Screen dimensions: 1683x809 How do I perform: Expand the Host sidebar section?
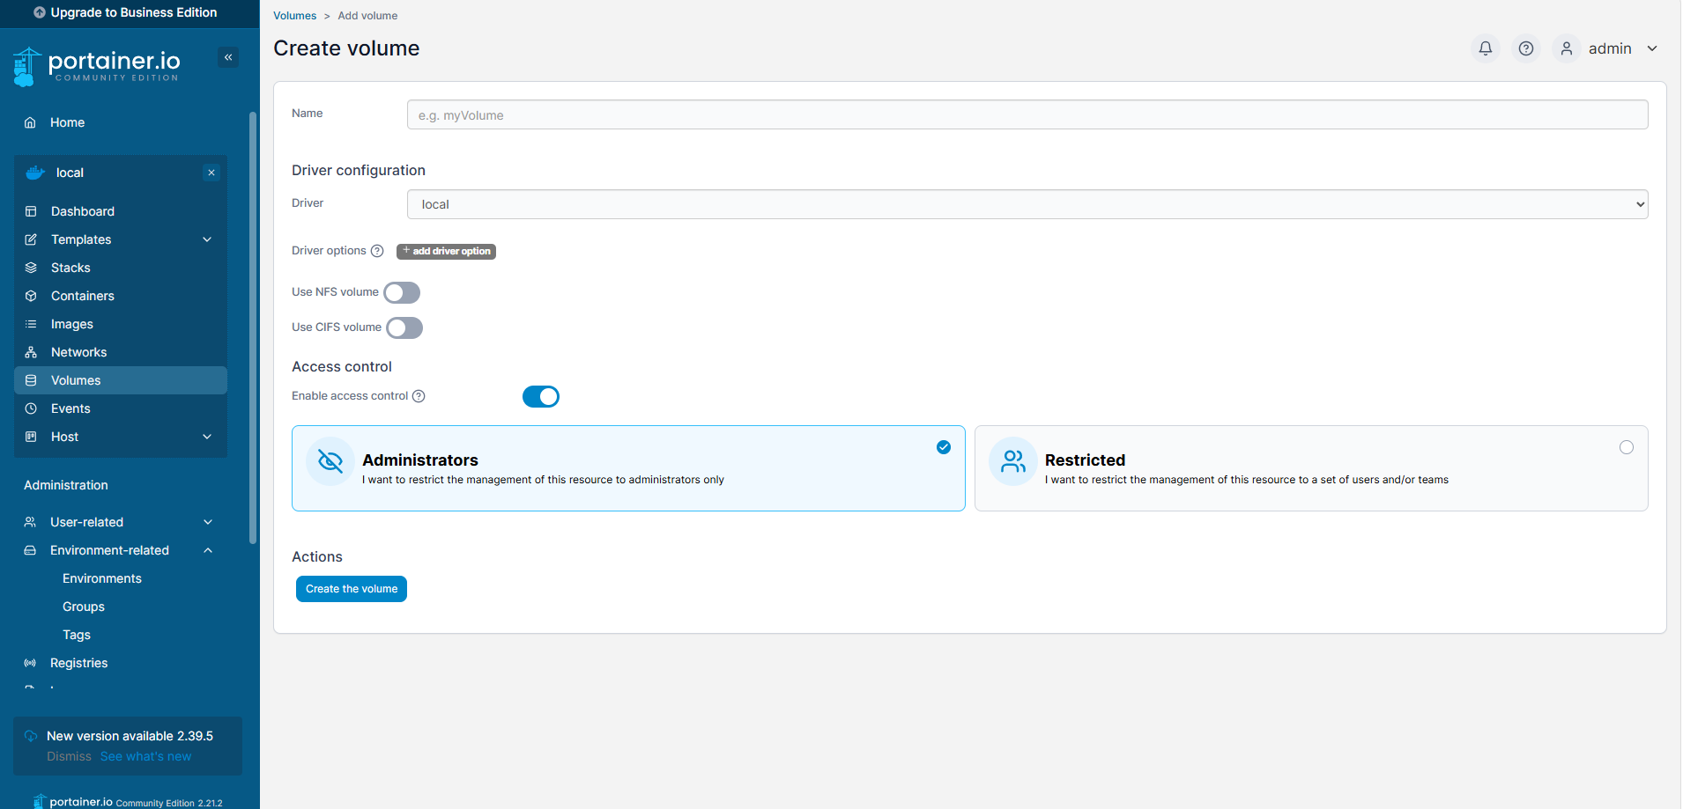121,437
